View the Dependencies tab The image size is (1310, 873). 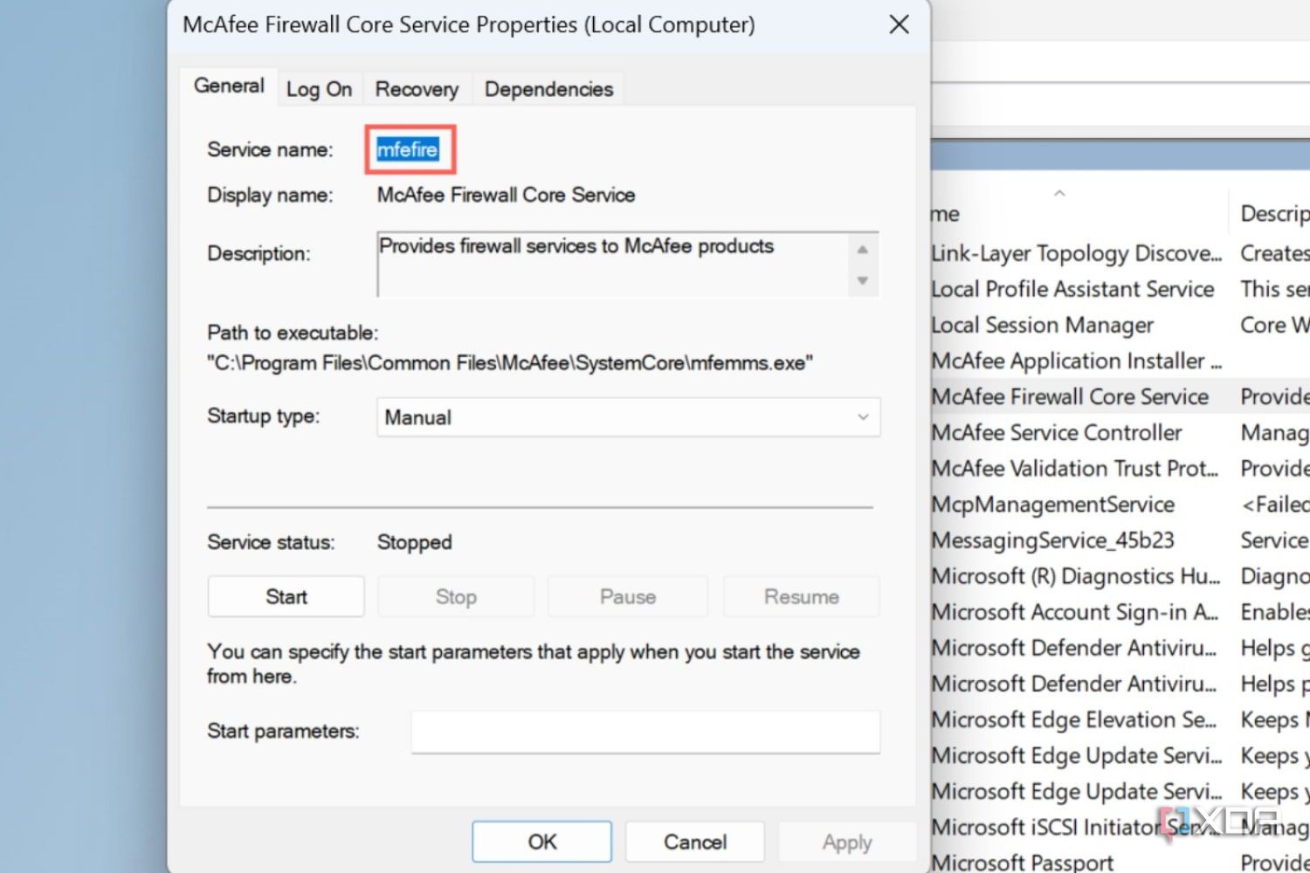tap(548, 88)
